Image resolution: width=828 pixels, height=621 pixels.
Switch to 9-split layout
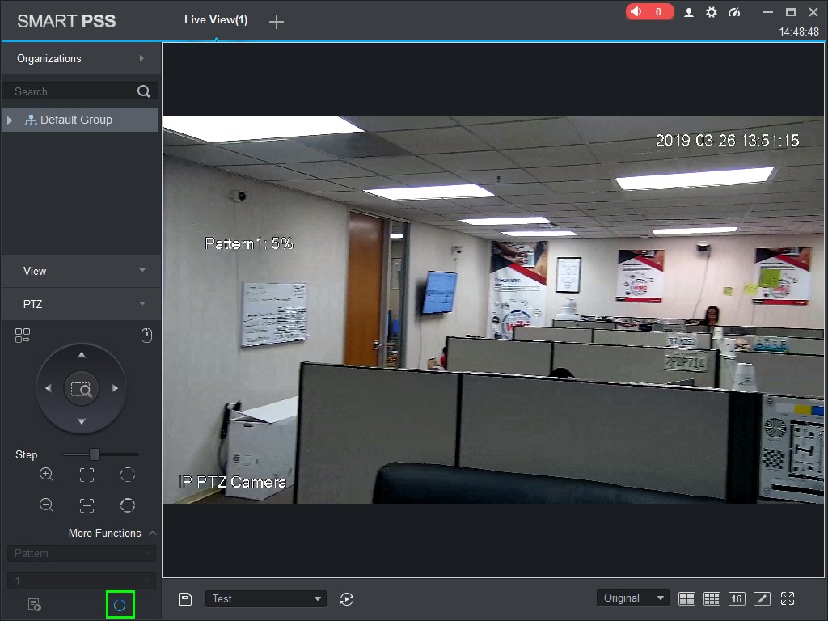[x=712, y=598]
